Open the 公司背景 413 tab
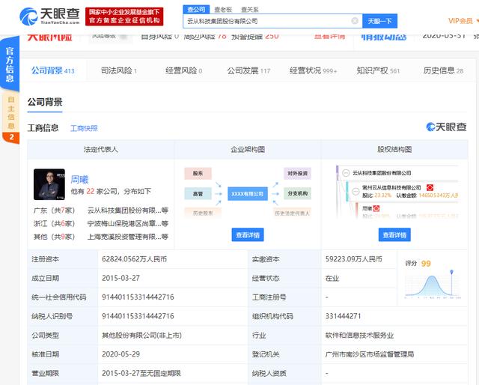 [52, 70]
